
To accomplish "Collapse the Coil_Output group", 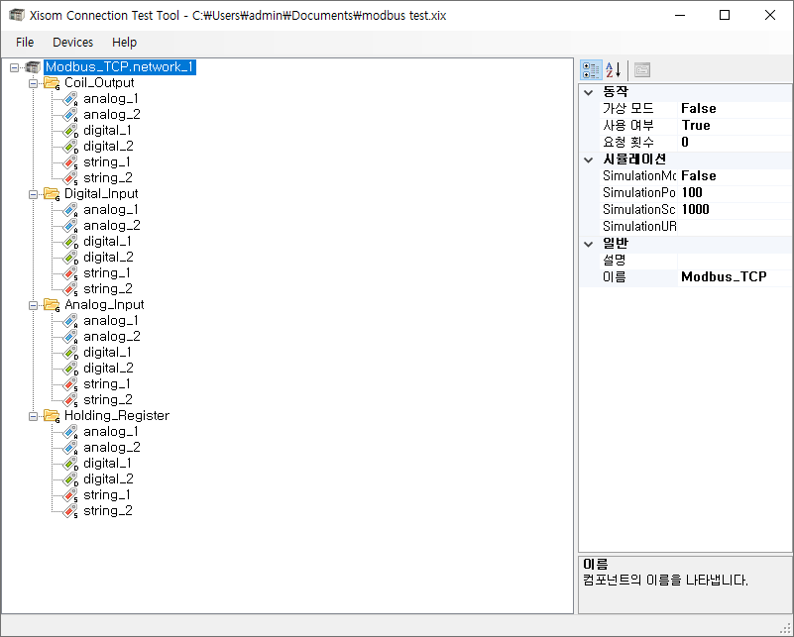I will pyautogui.click(x=33, y=83).
